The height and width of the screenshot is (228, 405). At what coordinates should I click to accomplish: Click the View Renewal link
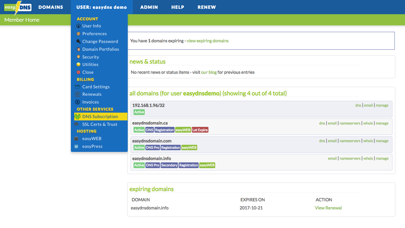pos(328,208)
